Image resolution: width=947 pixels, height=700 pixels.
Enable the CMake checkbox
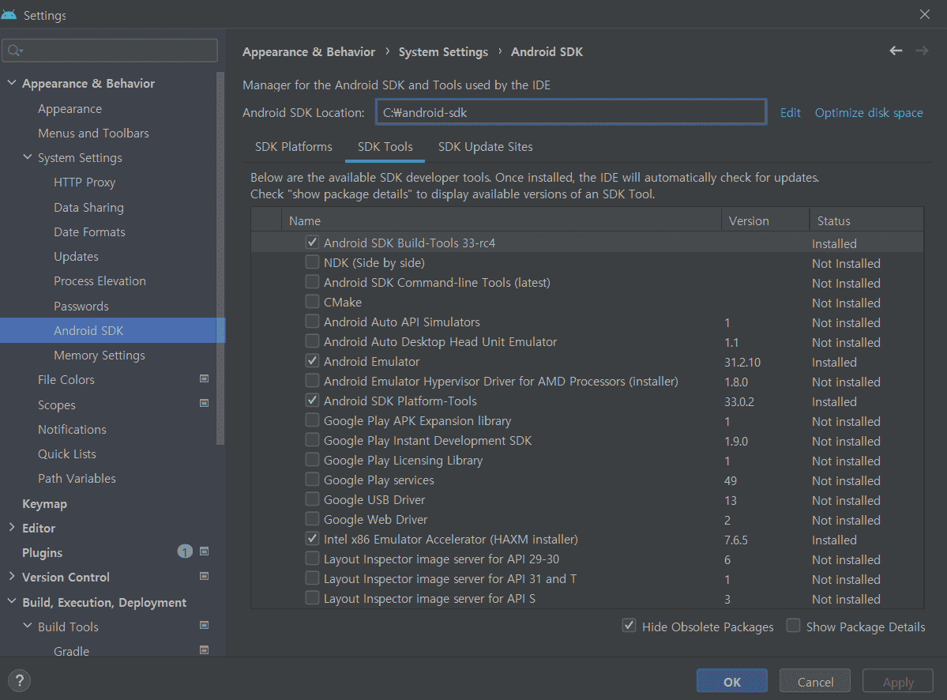click(x=312, y=301)
